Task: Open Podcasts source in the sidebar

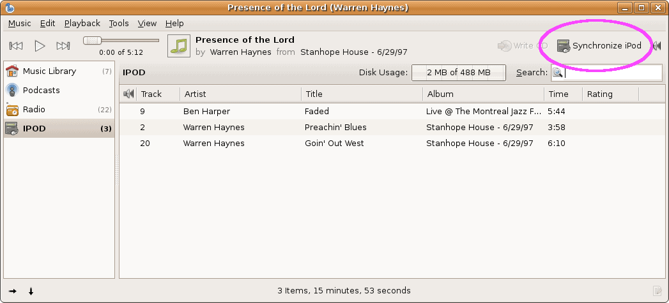Action: coord(41,90)
